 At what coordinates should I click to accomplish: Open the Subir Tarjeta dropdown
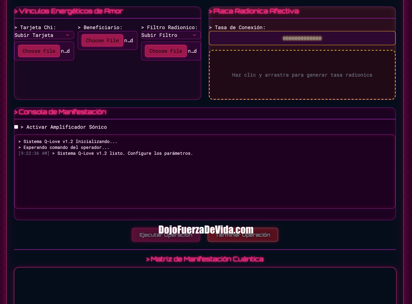pos(44,35)
